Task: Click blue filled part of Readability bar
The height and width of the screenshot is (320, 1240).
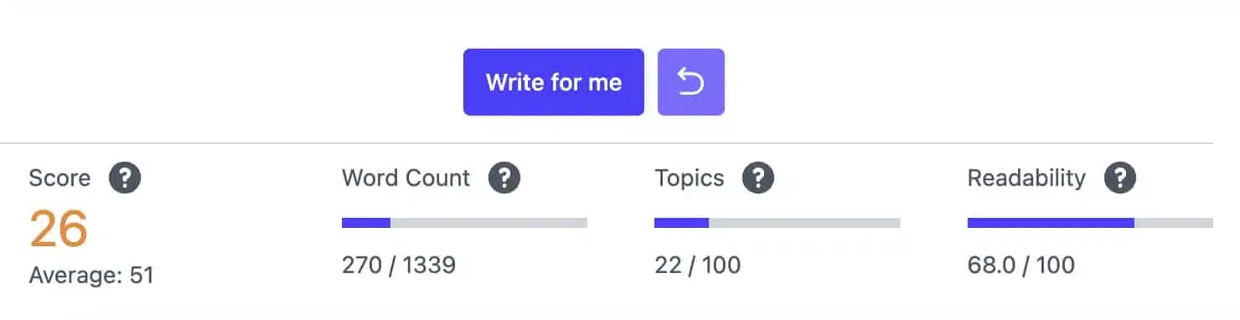Action: coord(1051,223)
